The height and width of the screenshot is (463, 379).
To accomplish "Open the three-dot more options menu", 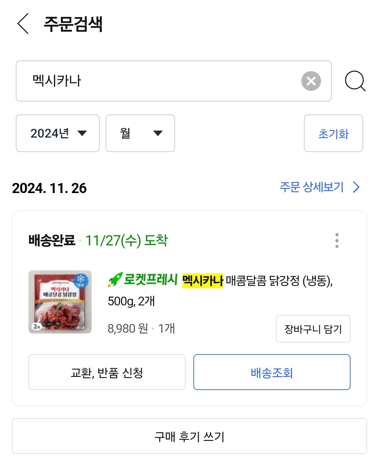I will pos(337,240).
